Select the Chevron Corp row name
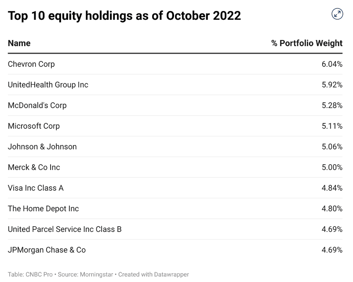The width and height of the screenshot is (353, 282). 31,64
